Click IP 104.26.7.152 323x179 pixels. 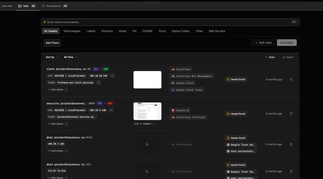click(56, 144)
